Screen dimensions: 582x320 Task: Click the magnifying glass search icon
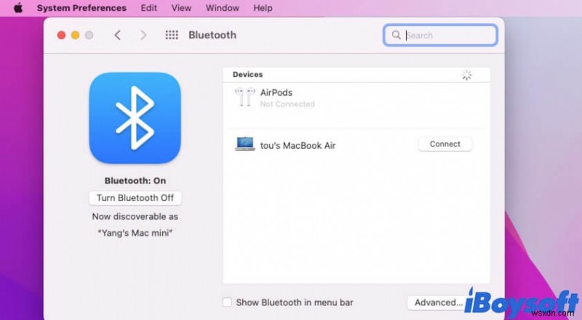tap(396, 35)
